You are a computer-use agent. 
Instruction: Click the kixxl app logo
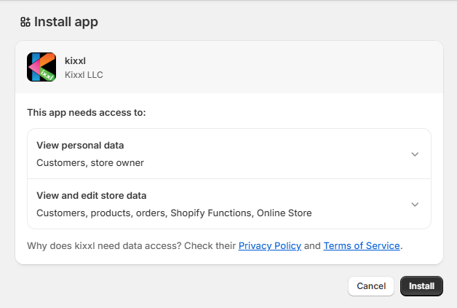(41, 67)
